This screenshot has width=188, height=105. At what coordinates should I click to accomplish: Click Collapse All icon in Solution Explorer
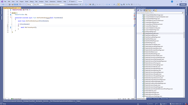pos(144,10)
